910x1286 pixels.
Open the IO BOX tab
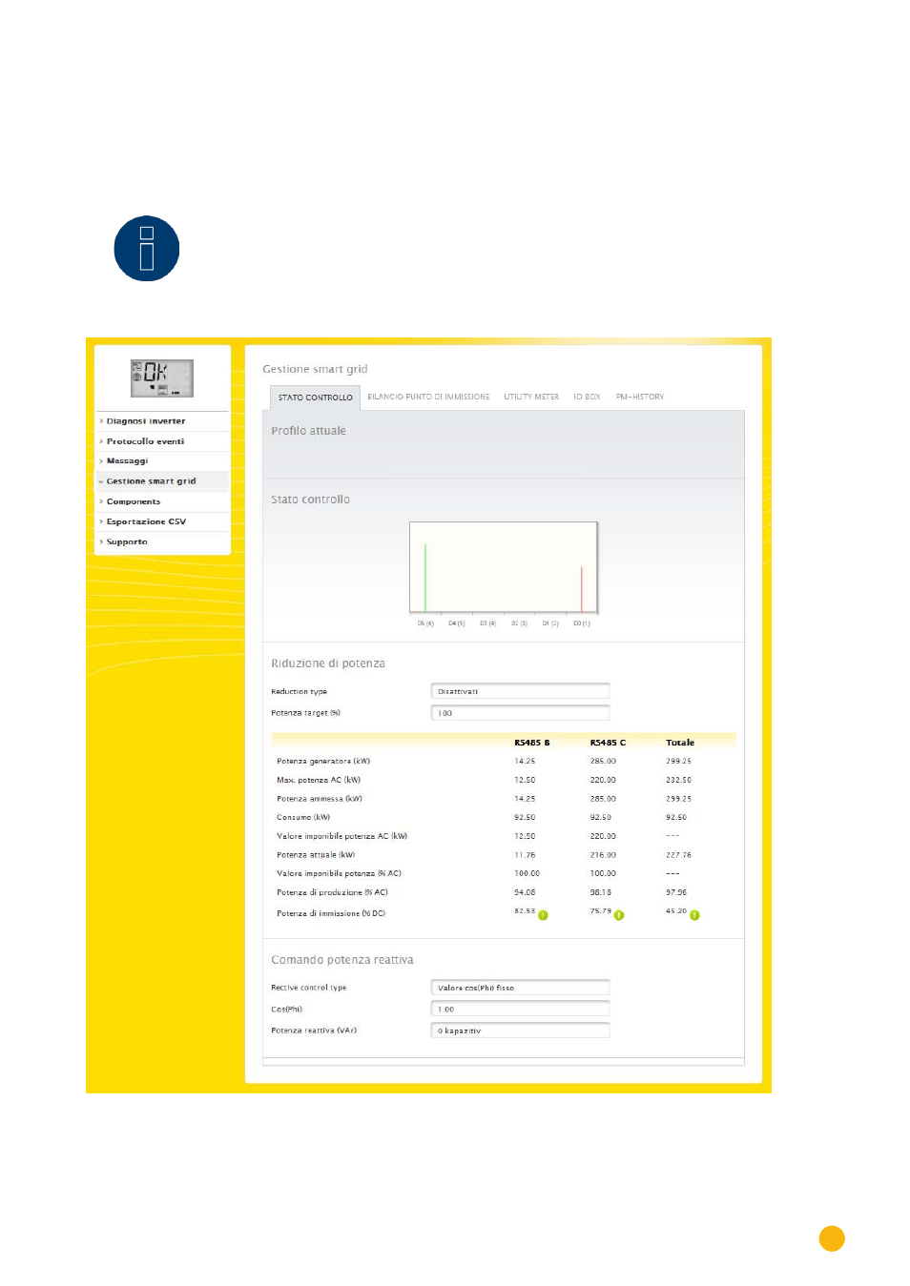point(587,397)
